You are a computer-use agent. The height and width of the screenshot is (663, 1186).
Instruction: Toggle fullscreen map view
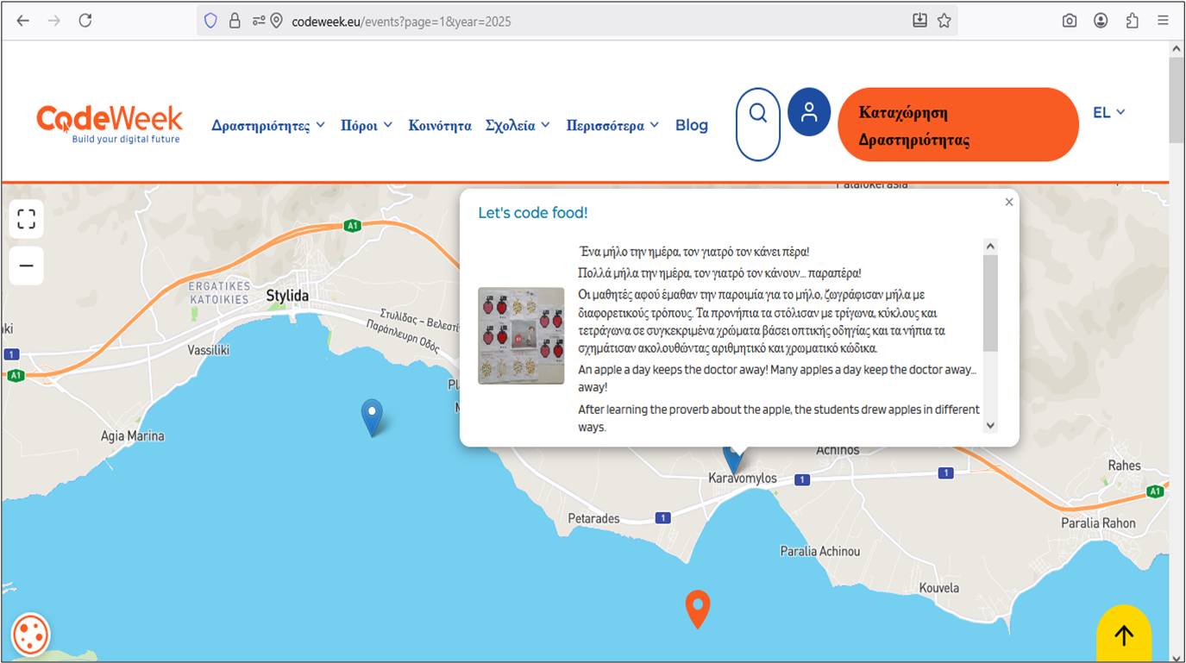point(27,219)
